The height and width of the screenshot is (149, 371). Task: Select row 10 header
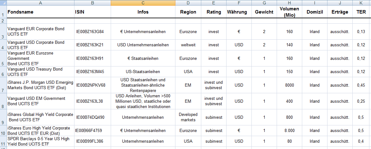(3, 130)
